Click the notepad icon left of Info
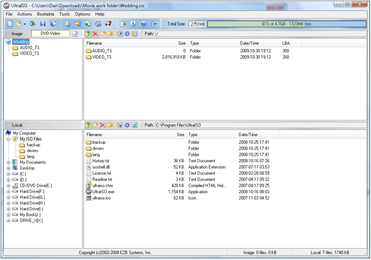The image size is (371, 260). click(123, 24)
